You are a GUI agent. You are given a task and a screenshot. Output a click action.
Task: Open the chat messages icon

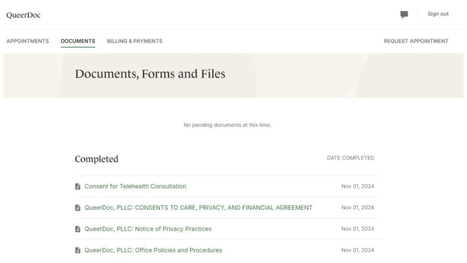404,15
